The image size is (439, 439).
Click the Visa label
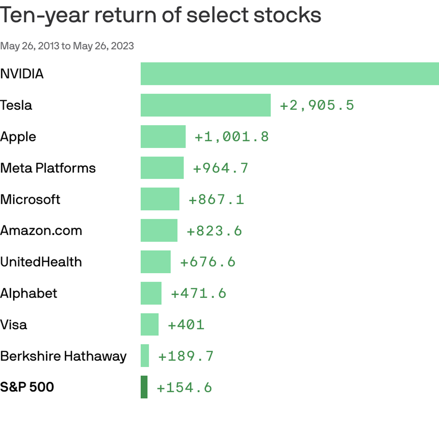[14, 324]
